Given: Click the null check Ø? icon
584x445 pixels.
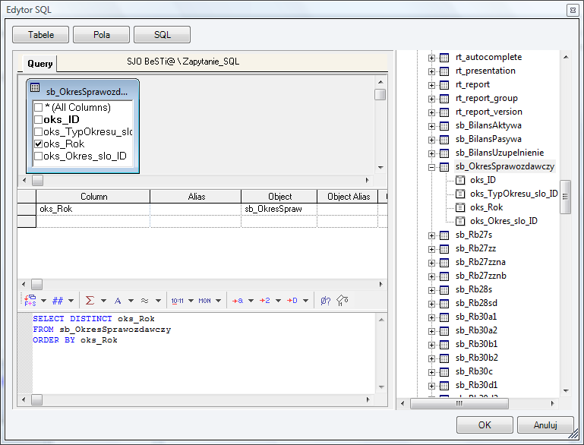Looking at the screenshot, I should tap(326, 301).
